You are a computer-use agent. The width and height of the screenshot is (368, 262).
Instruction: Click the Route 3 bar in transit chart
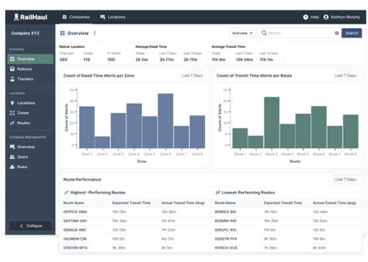(272, 123)
